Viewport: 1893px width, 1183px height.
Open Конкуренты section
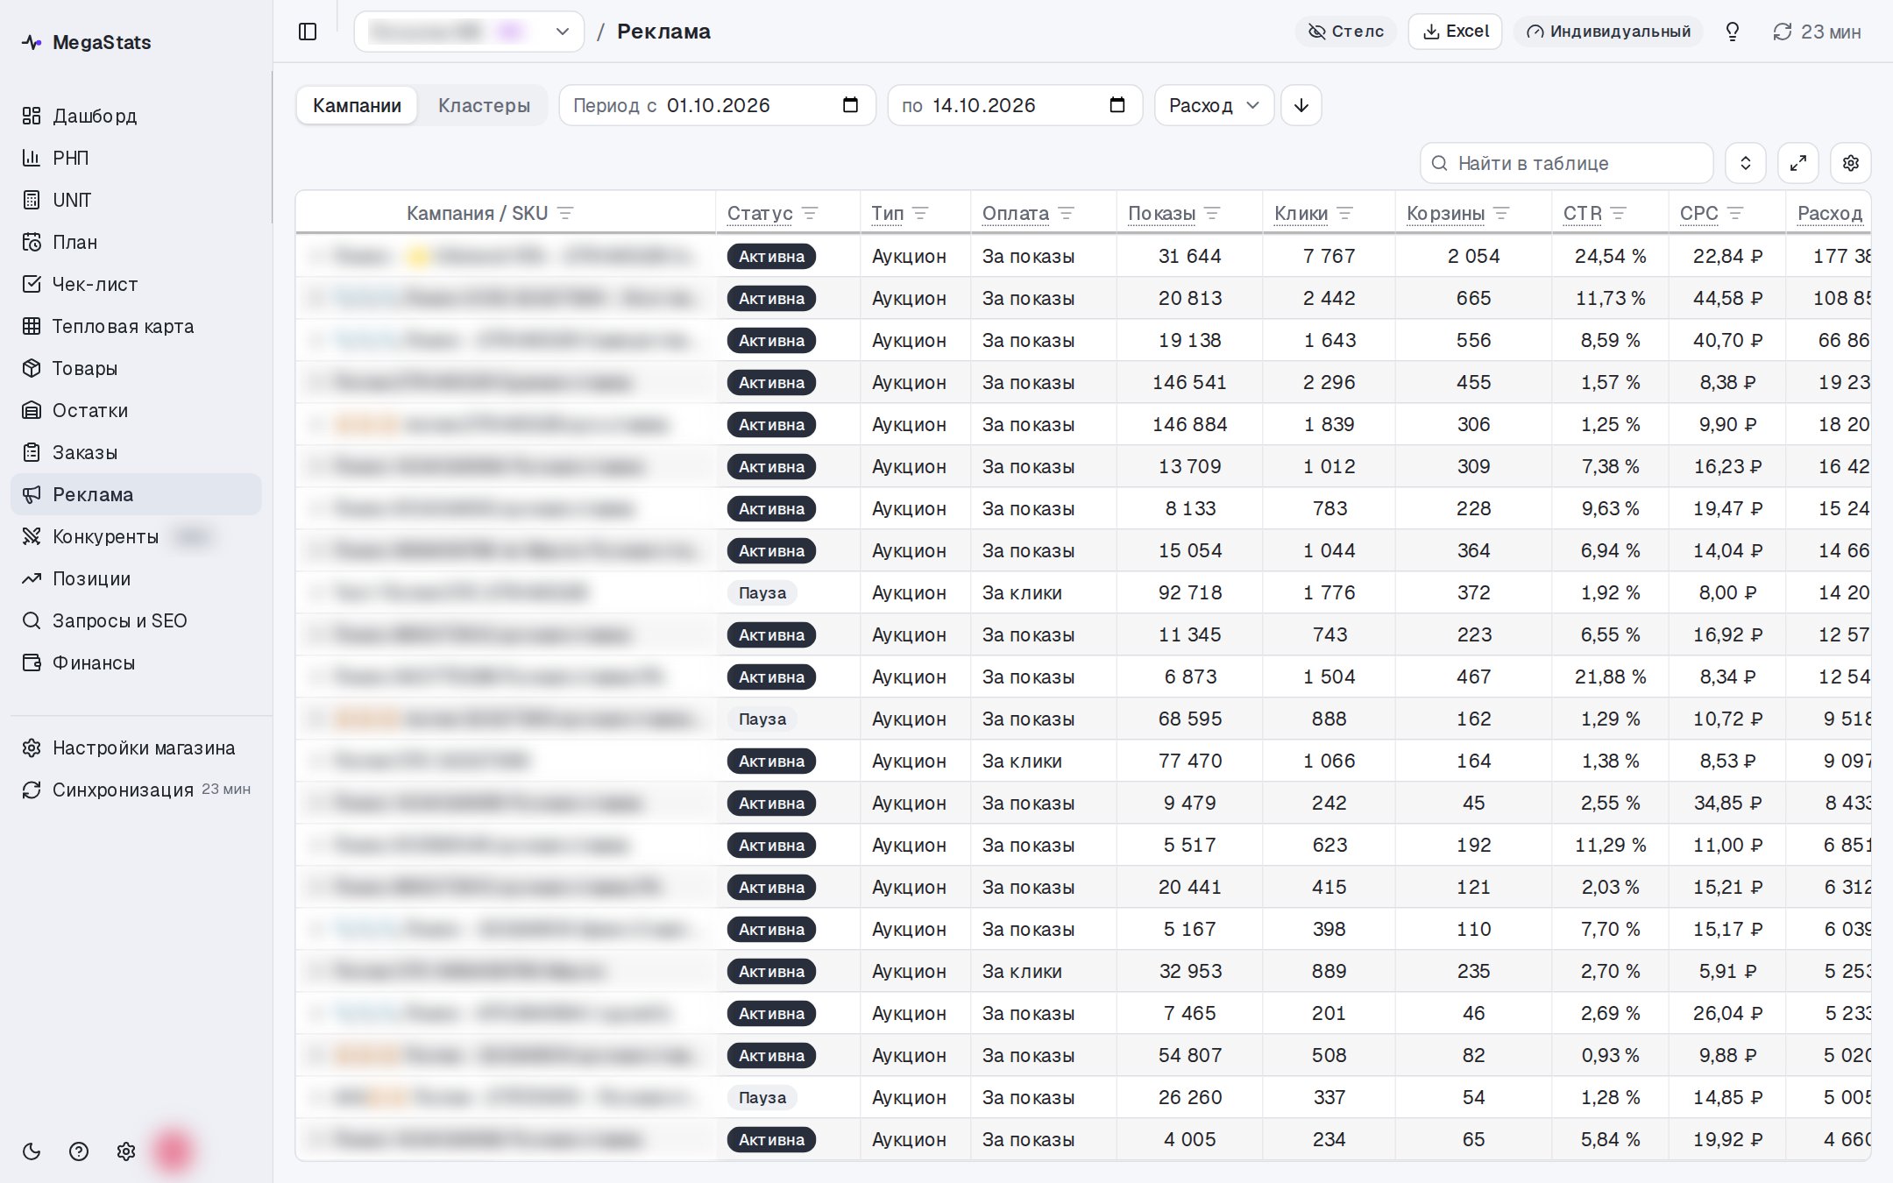click(x=136, y=536)
